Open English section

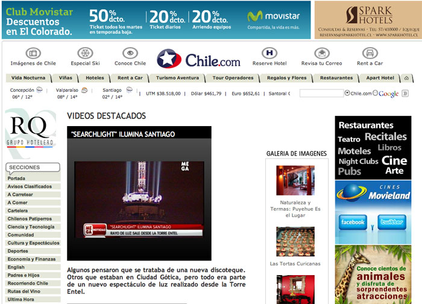pyautogui.click(x=33, y=267)
